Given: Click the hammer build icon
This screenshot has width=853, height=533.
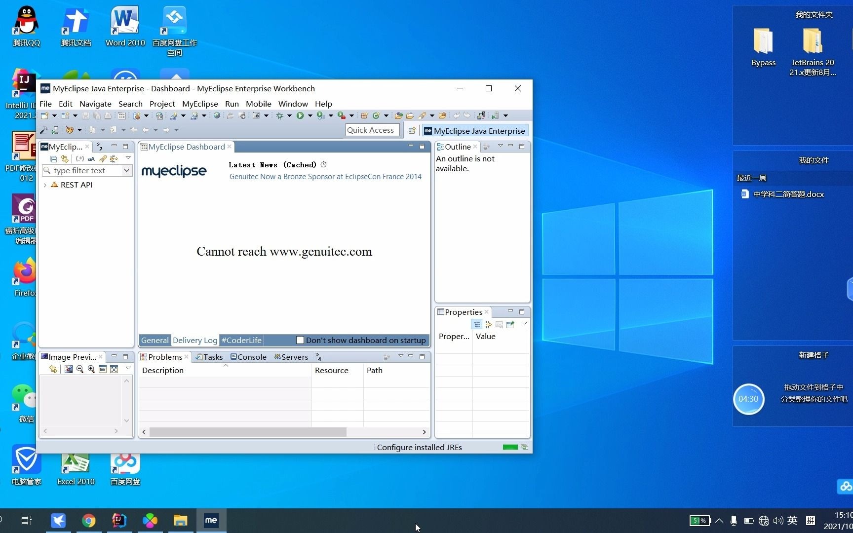Looking at the screenshot, I should coord(44,130).
